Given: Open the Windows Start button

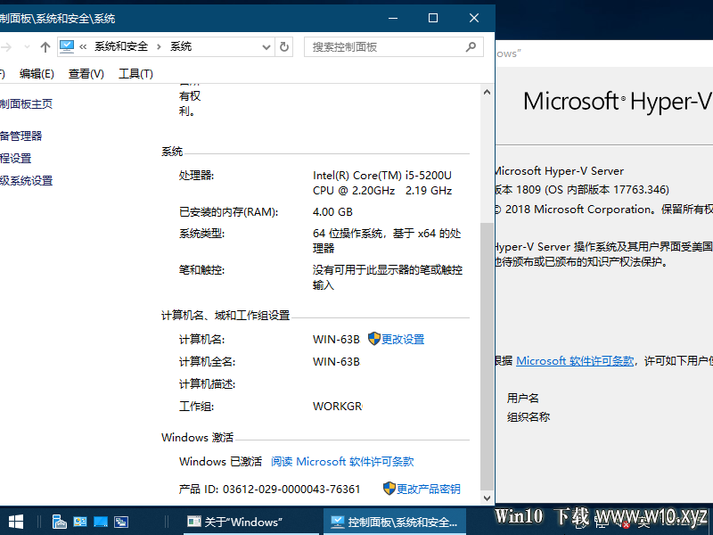Looking at the screenshot, I should (16, 522).
